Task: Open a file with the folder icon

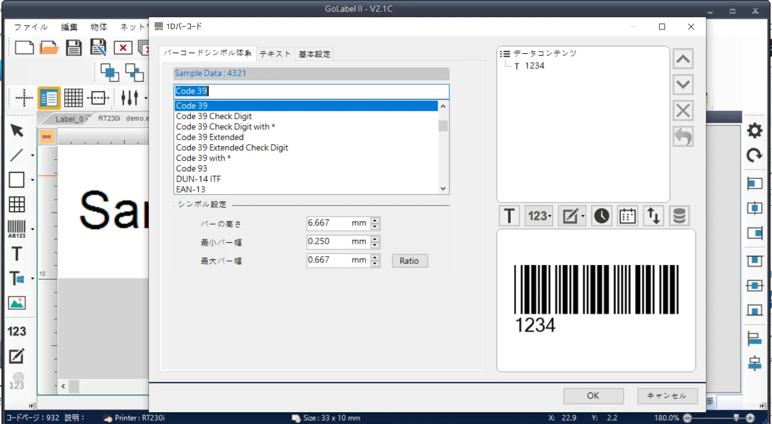Action: point(49,48)
